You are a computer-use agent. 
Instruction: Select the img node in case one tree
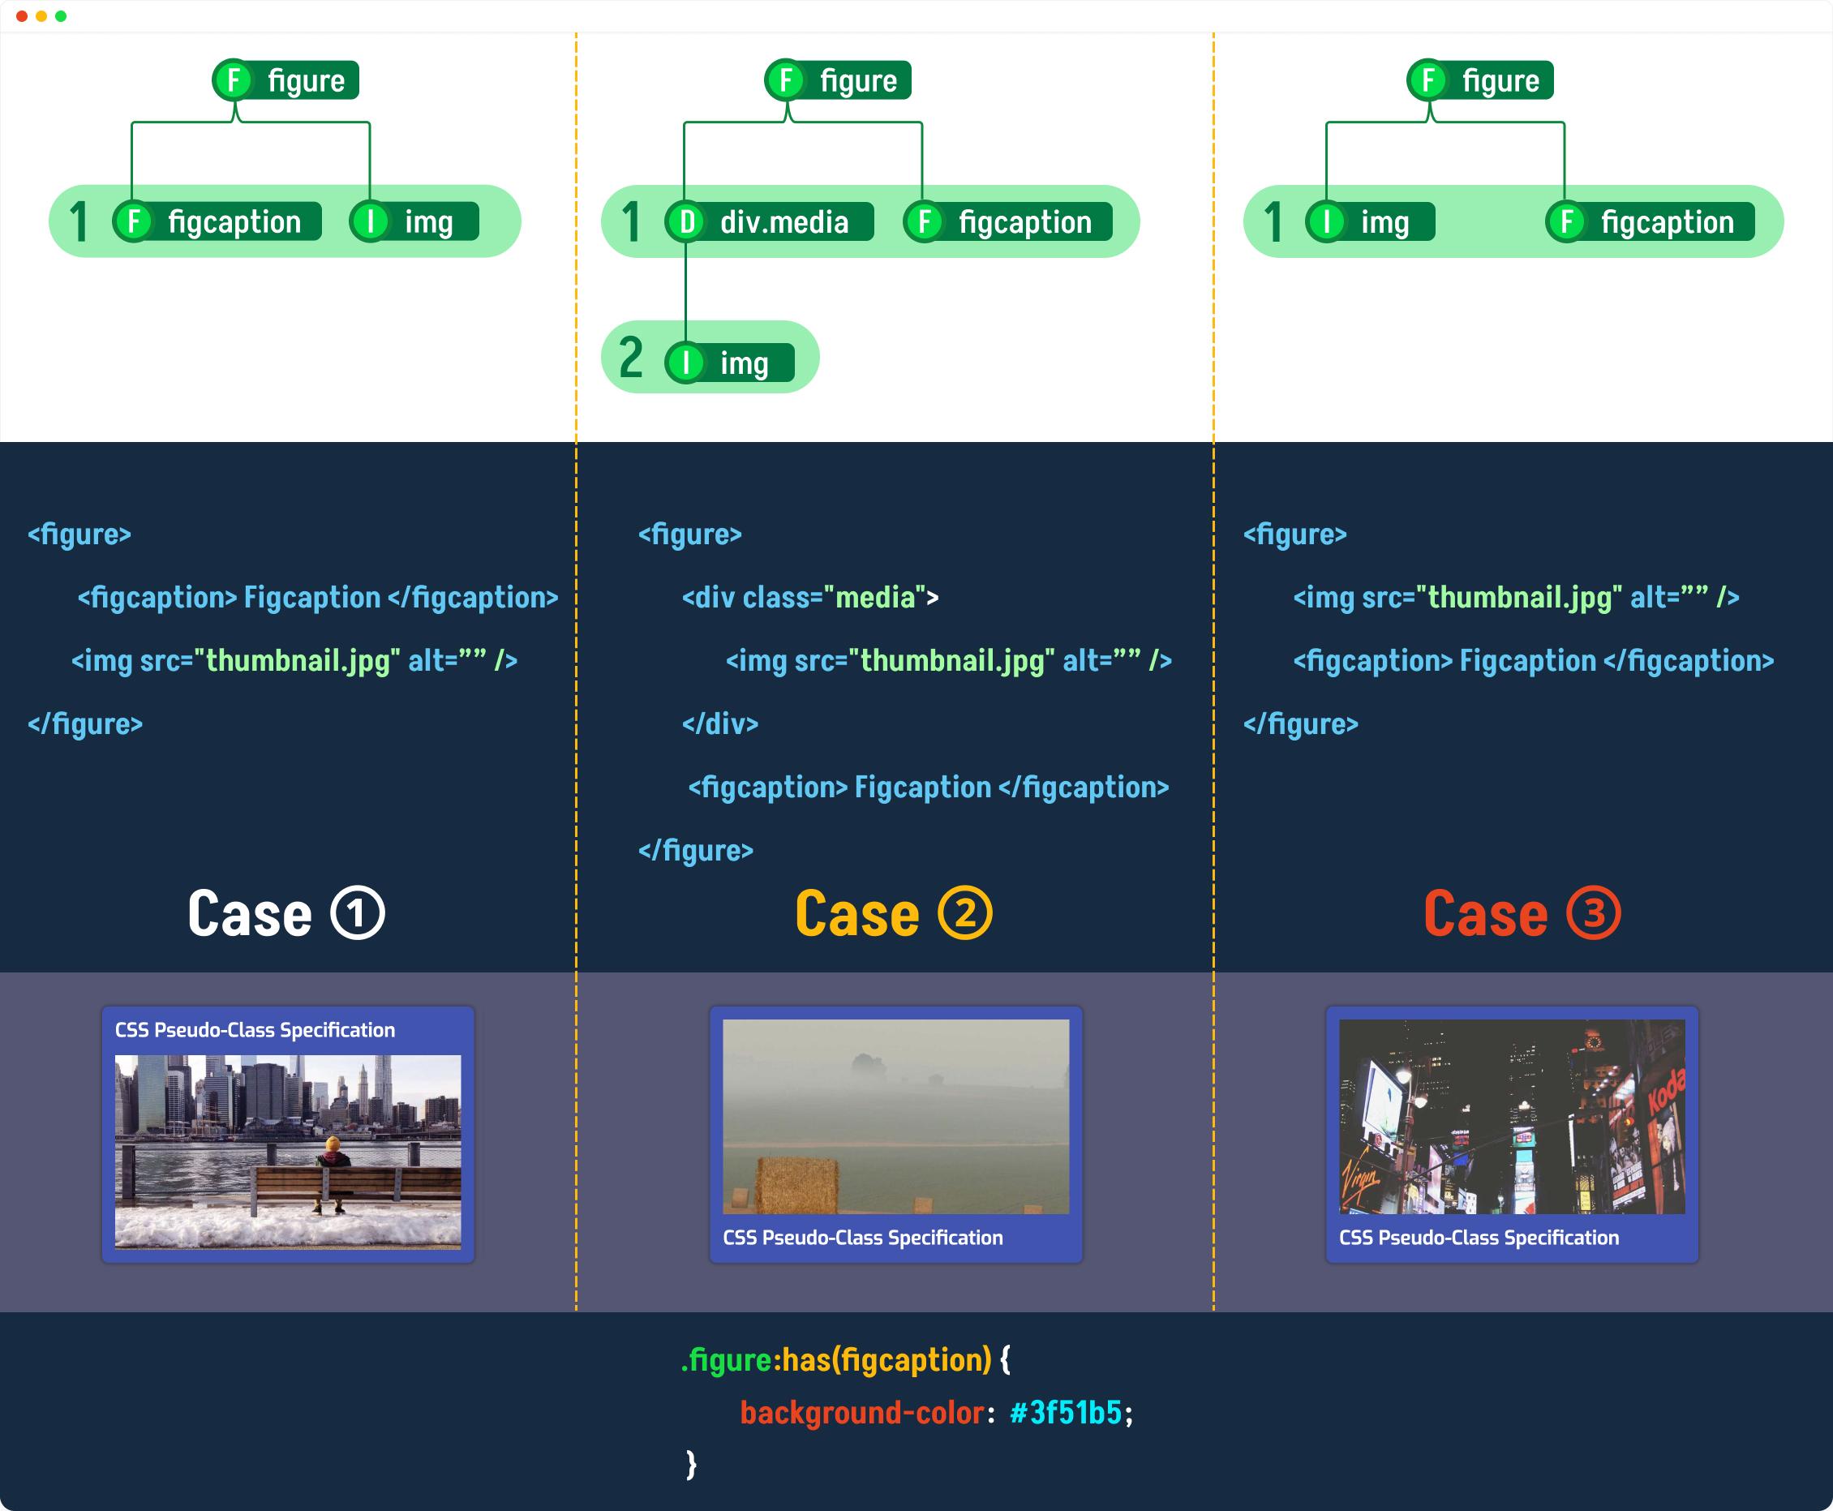click(x=414, y=221)
